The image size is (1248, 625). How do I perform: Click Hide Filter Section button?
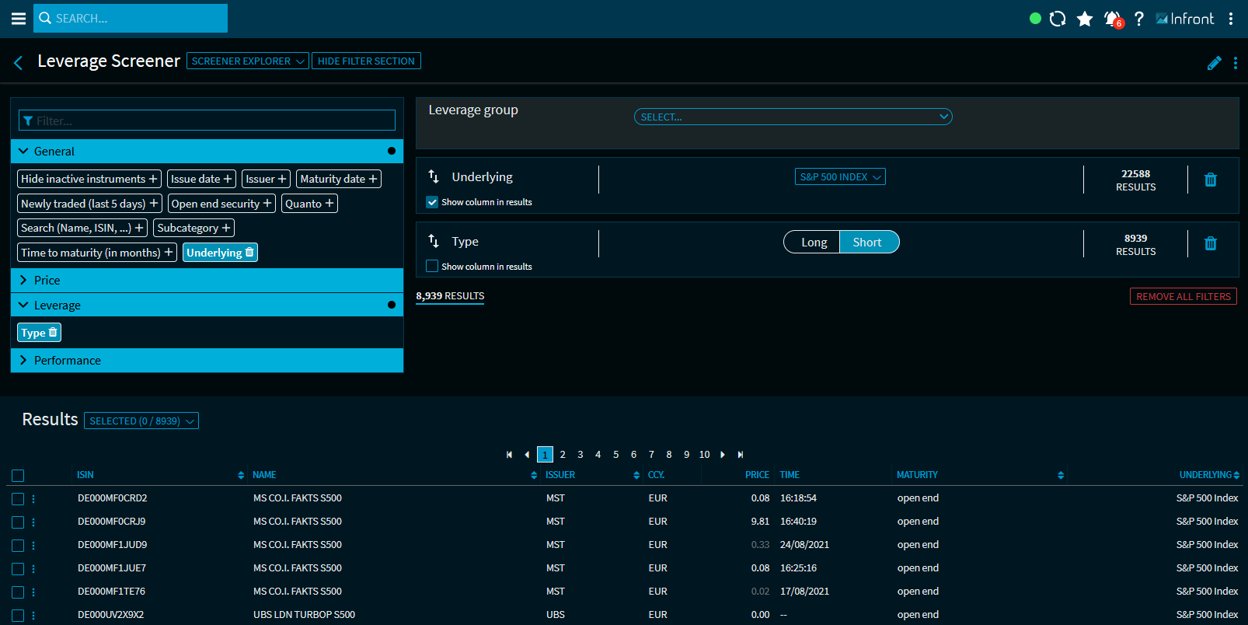point(366,61)
